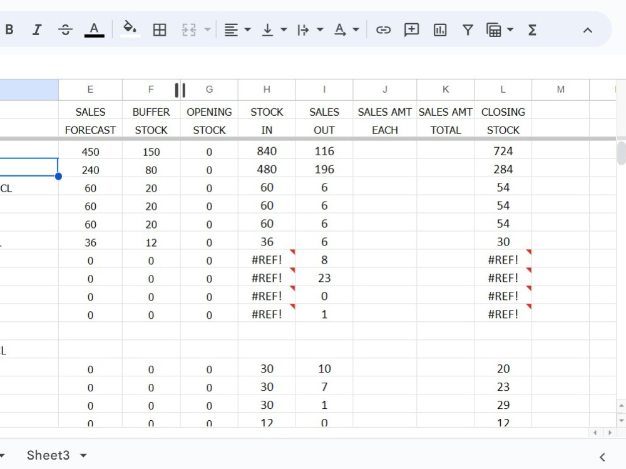This screenshot has width=626, height=469.
Task: Click the BUFFER STOCK header cell
Action: pyautogui.click(x=151, y=121)
